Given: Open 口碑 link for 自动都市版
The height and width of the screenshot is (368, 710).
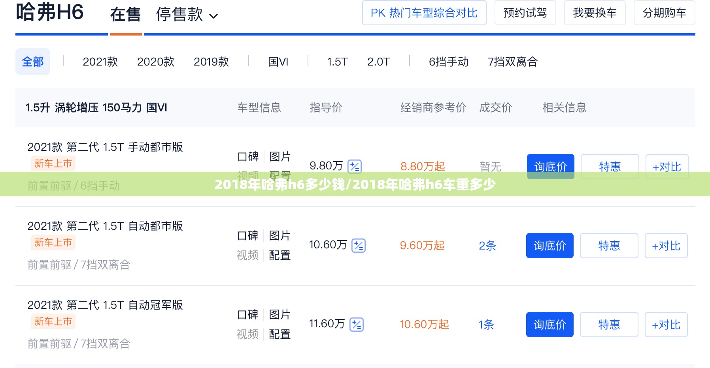Looking at the screenshot, I should click(247, 236).
